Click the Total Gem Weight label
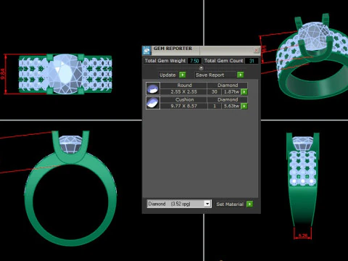Screen dimensions: 348x261 tap(165, 61)
